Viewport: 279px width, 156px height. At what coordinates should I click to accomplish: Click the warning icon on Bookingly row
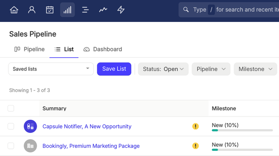(196, 146)
